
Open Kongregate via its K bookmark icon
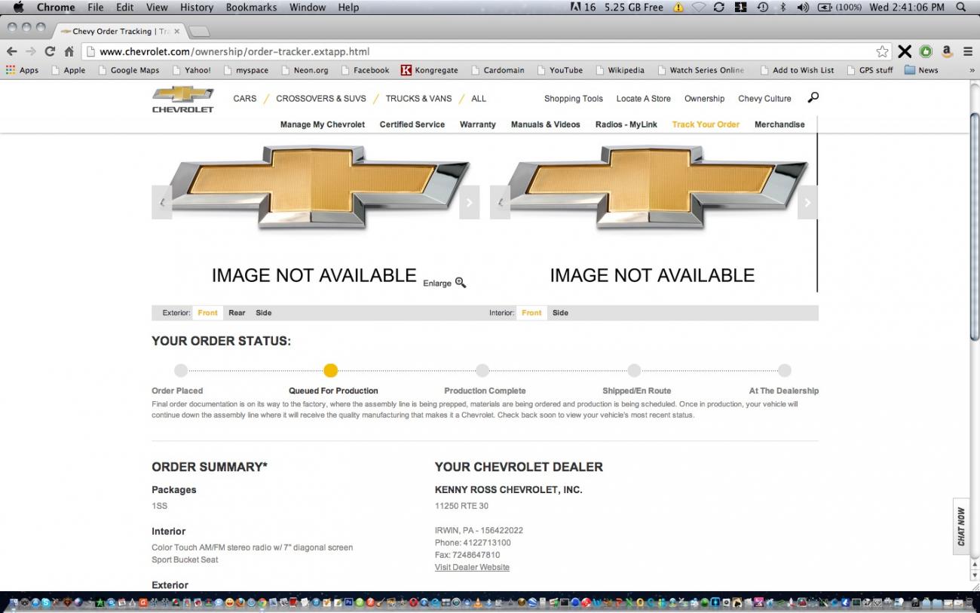(407, 70)
